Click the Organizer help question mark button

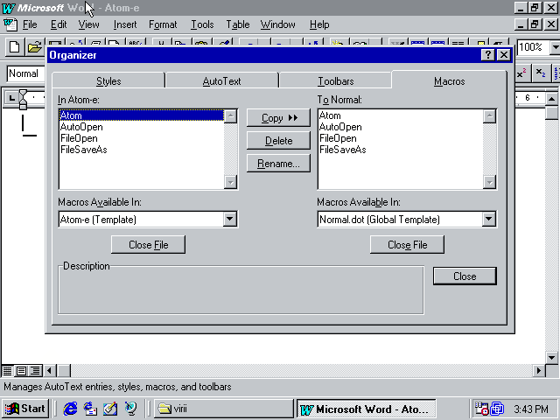pyautogui.click(x=487, y=55)
